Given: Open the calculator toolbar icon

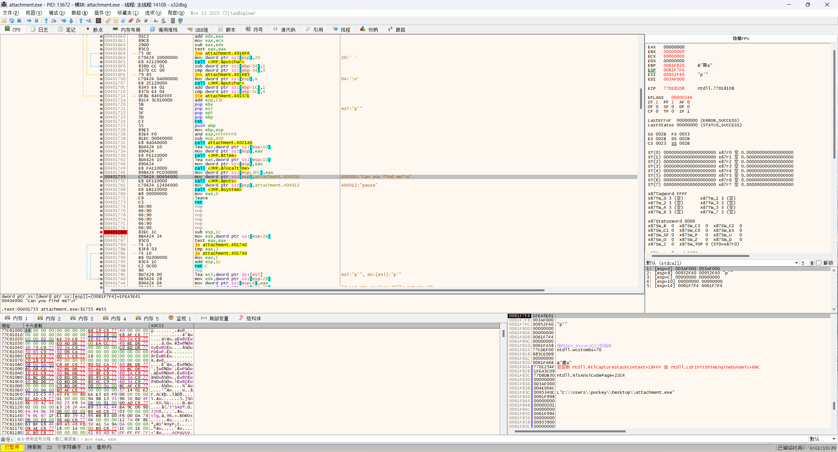Looking at the screenshot, I should [x=173, y=21].
